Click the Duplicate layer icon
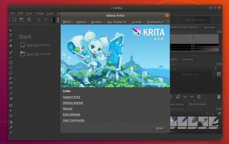Viewport: 229px width, 144px height. click(178, 97)
